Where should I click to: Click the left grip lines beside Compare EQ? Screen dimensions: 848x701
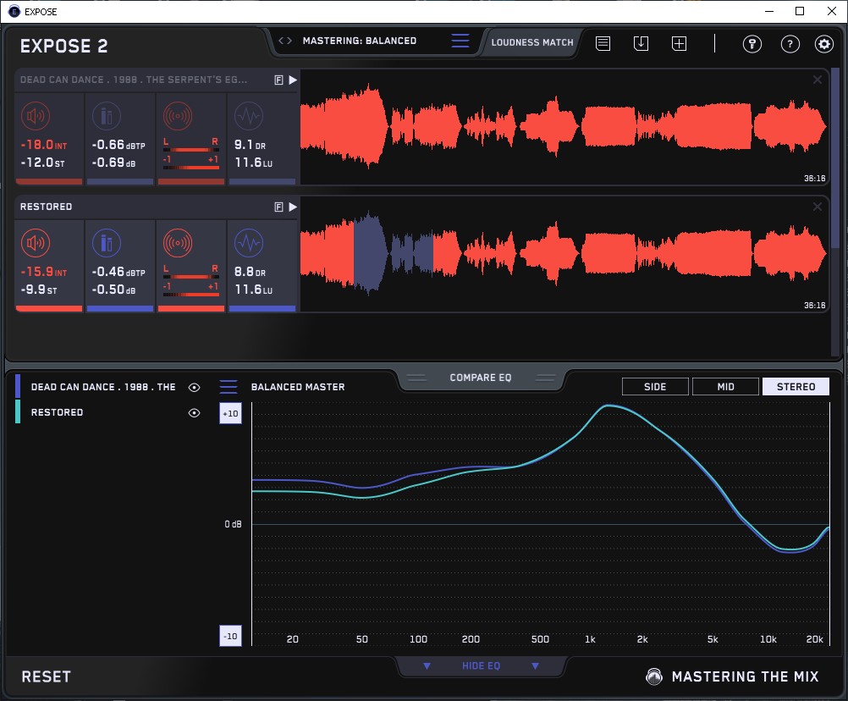[416, 378]
